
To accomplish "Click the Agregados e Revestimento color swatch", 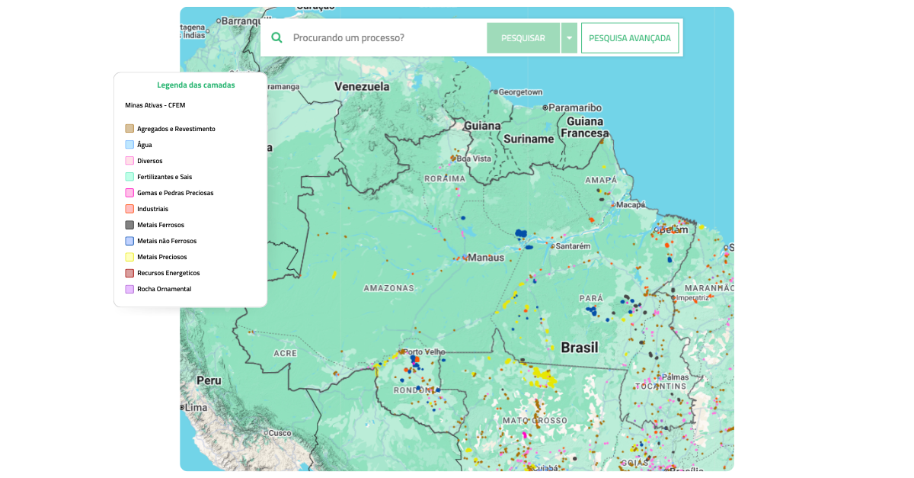I will 129,129.
